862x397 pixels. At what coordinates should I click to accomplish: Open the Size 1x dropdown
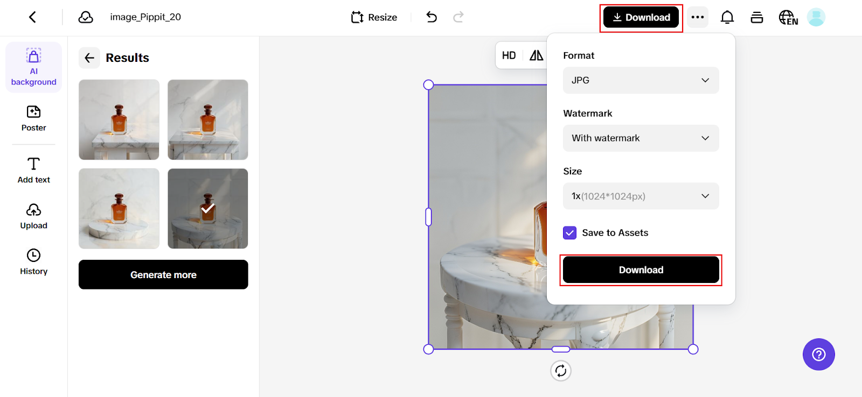pyautogui.click(x=641, y=196)
